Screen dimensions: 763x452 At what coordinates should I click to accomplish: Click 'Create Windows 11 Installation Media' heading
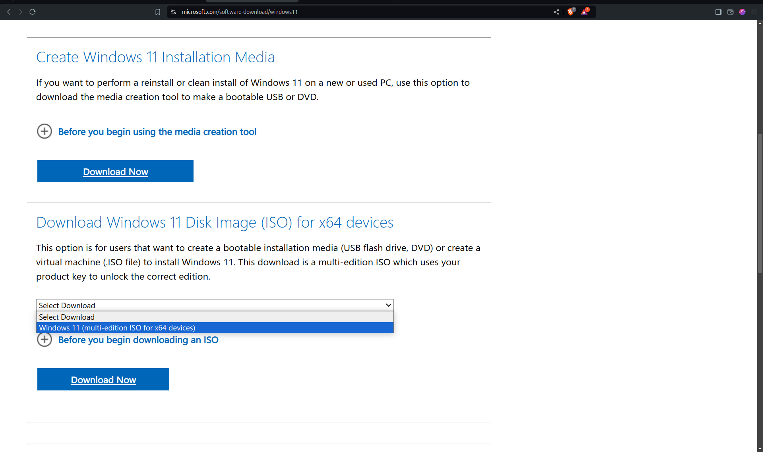point(155,57)
